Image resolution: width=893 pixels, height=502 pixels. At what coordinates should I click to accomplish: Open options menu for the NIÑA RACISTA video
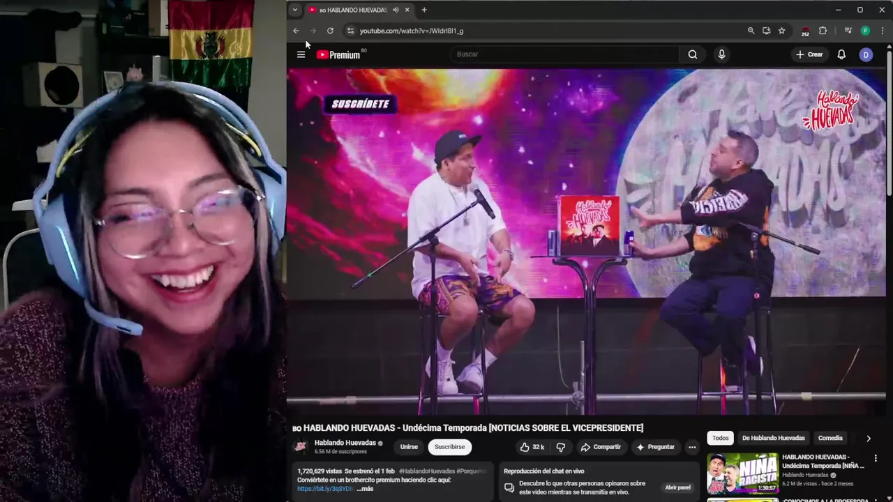pyautogui.click(x=876, y=458)
